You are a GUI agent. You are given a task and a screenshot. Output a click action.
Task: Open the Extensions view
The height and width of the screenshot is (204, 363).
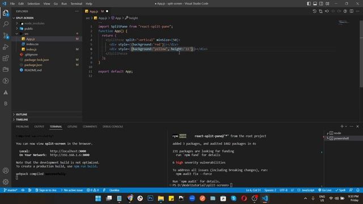point(6,58)
